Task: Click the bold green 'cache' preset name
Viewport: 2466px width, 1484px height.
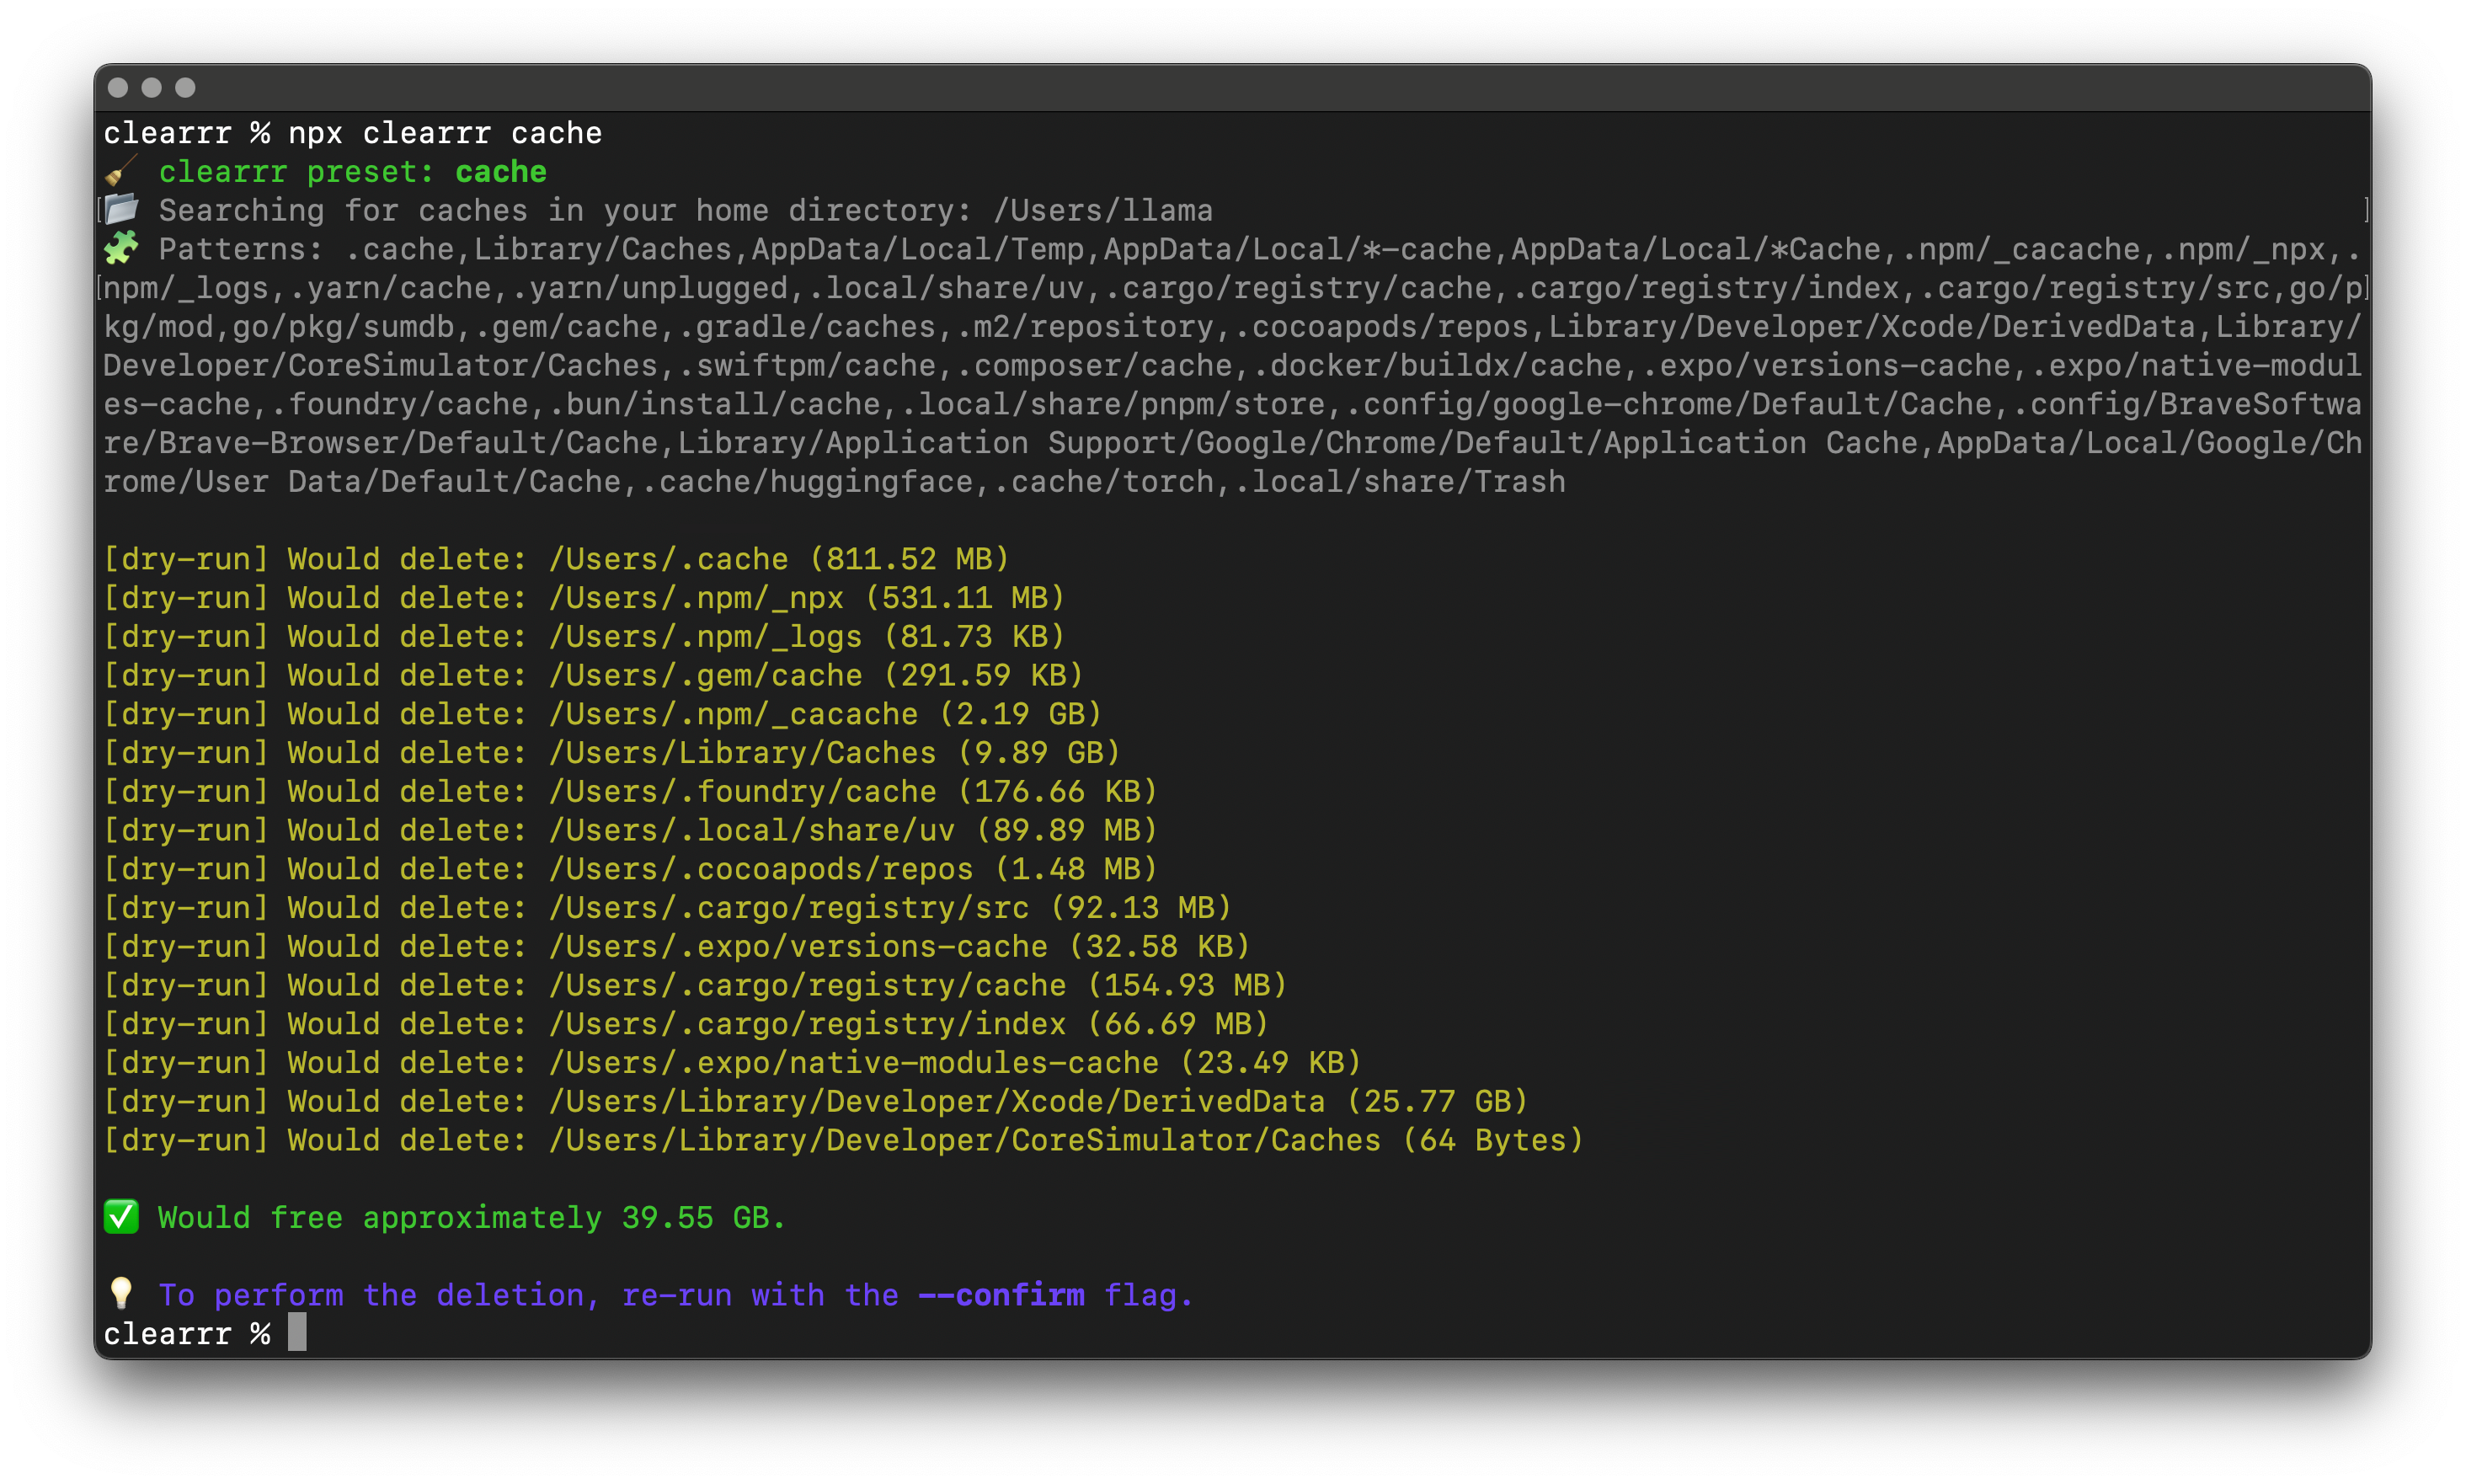Action: point(500,172)
